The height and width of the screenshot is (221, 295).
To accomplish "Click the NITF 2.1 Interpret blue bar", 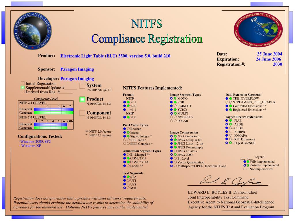I will pyautogui.click(x=54, y=109).
